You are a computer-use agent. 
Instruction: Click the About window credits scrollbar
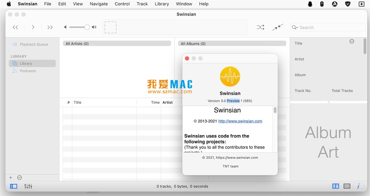275,110
